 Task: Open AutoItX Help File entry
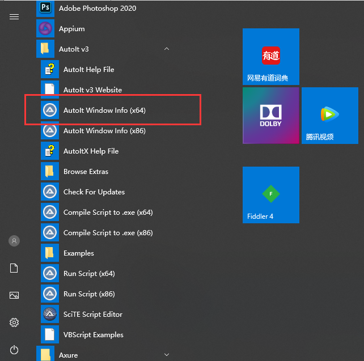[x=91, y=151]
